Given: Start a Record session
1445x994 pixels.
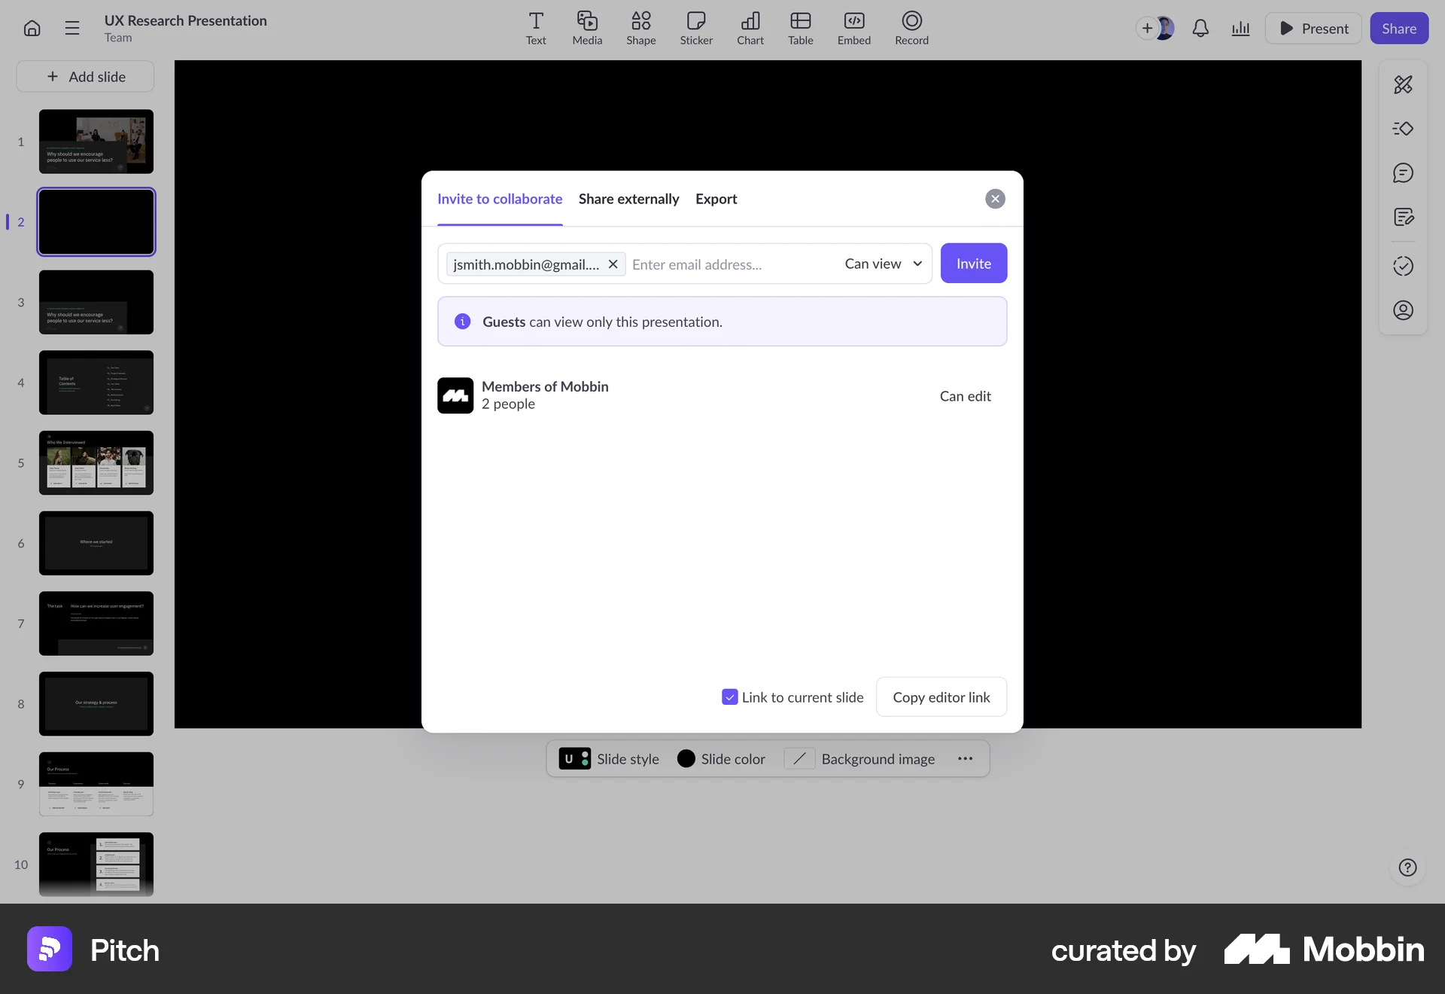Looking at the screenshot, I should [x=911, y=28].
